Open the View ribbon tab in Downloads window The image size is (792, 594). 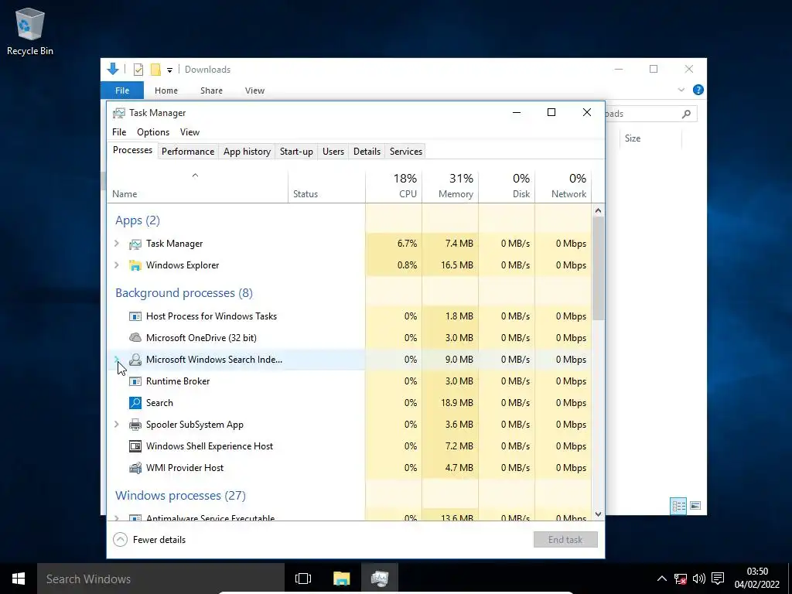click(x=254, y=90)
